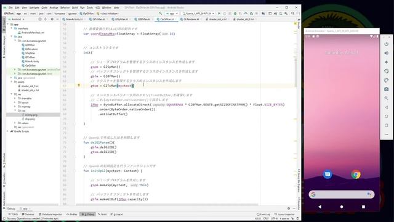The width and height of the screenshot is (394, 222).
Task: Run the app with play icon
Action: [x=219, y=14]
